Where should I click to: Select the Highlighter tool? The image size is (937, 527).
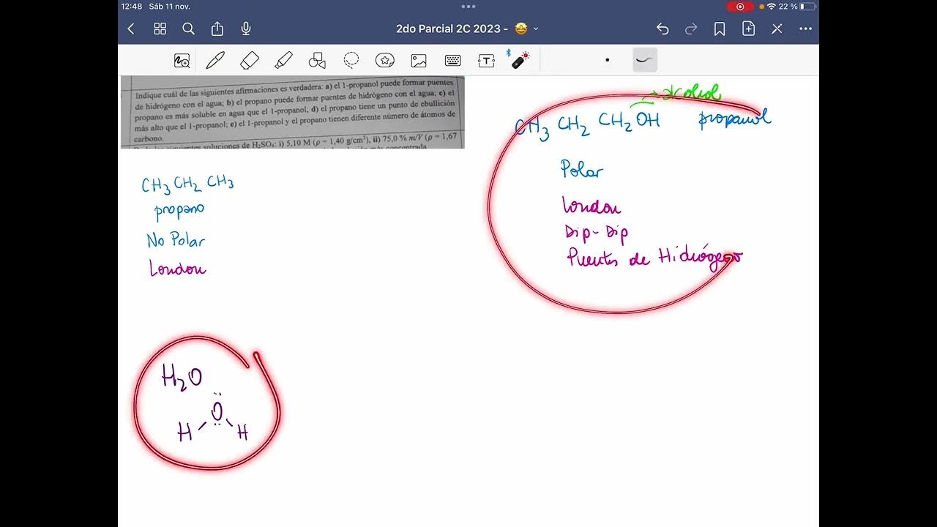(283, 61)
